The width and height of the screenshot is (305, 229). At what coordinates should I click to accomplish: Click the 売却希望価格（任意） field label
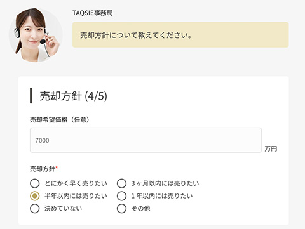60,120
